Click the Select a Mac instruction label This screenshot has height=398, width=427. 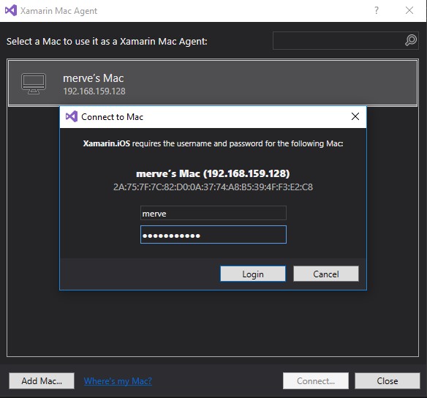tap(107, 42)
